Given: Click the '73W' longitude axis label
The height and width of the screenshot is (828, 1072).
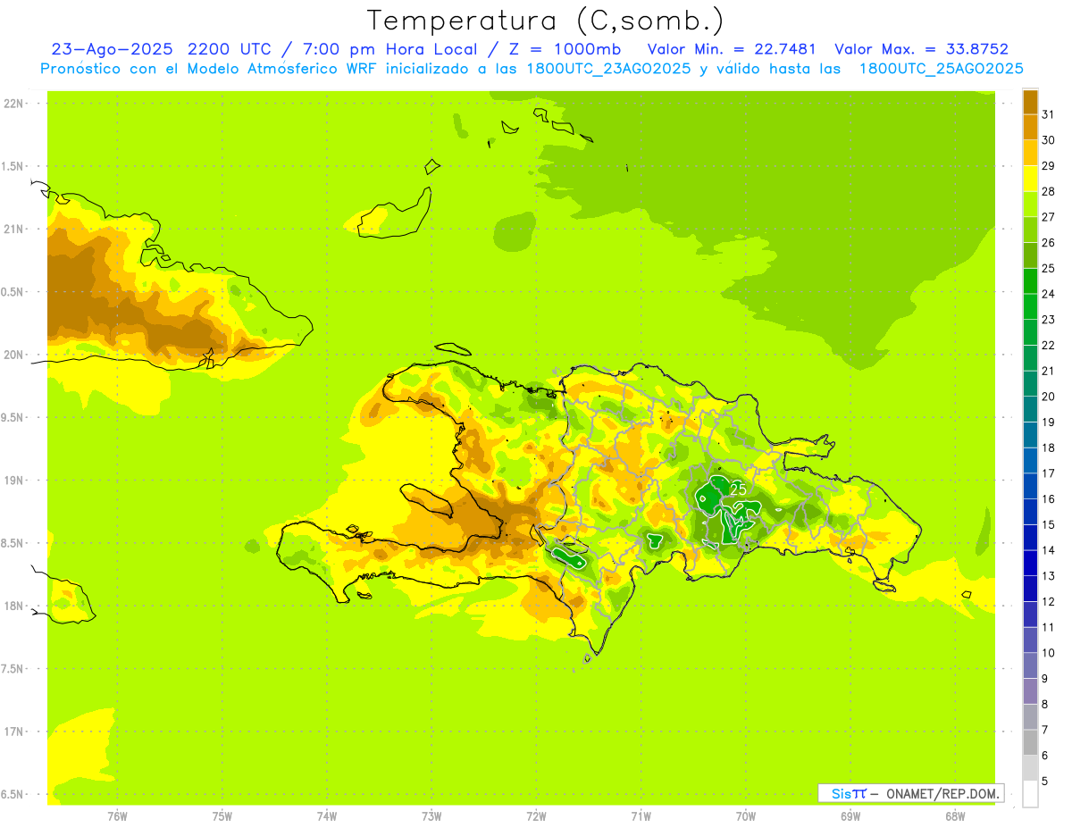Looking at the screenshot, I should 431,815.
